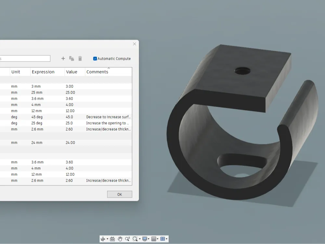Click the 'mm' unit in the 24 mm row

point(14,143)
